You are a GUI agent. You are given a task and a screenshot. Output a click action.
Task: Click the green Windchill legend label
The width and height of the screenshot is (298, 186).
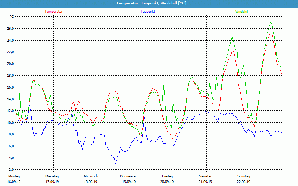pyautogui.click(x=242, y=12)
